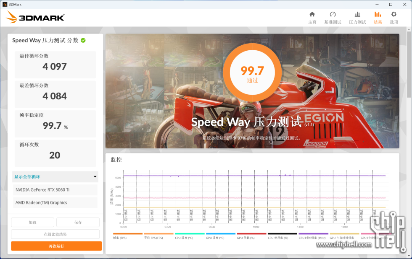Click the 1000 value on the frequency axis
The image size is (412, 259).
[x=118, y=214]
